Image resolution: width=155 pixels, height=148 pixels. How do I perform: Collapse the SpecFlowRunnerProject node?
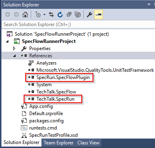[7, 41]
